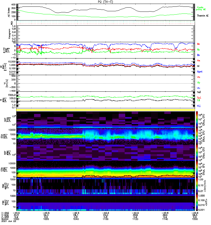Click the red Ne density legend label

click(198, 60)
